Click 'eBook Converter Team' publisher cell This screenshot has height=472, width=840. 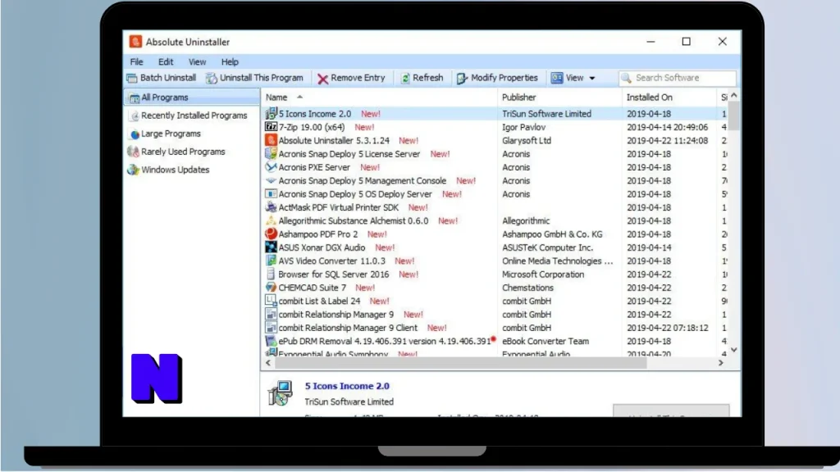pos(546,341)
